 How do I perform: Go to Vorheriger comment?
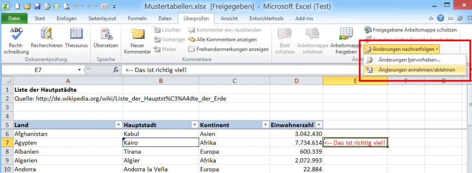[x=169, y=39]
